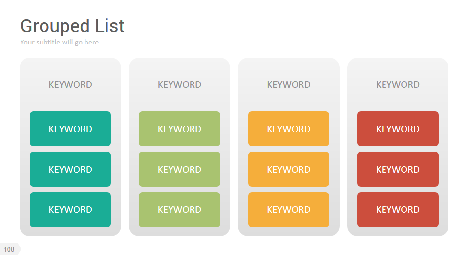Click the fourth column's gray KEYWORD header
The height and width of the screenshot is (264, 469).
[x=398, y=85]
